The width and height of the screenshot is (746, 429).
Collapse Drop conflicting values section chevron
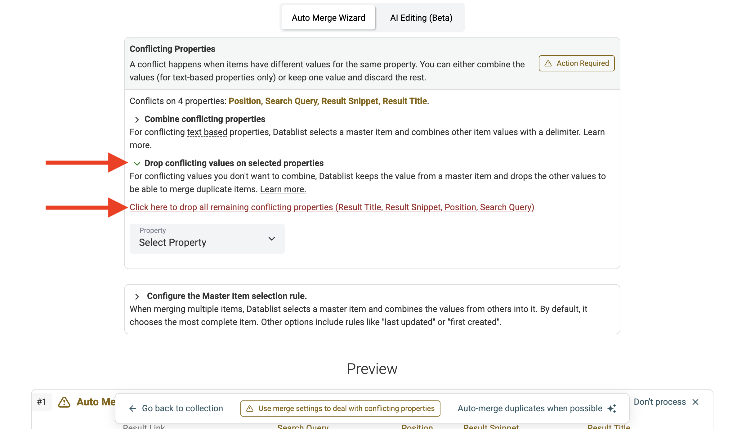pyautogui.click(x=137, y=164)
